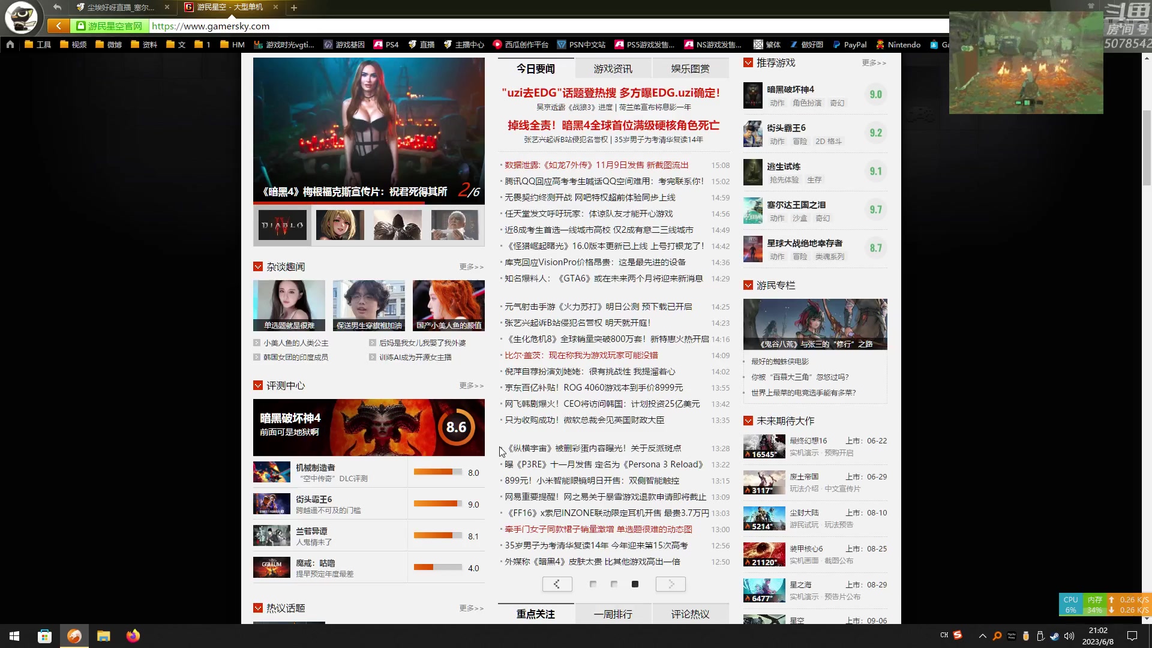
Task: Click the 机械制造者 score bar 8.0
Action: [438, 472]
